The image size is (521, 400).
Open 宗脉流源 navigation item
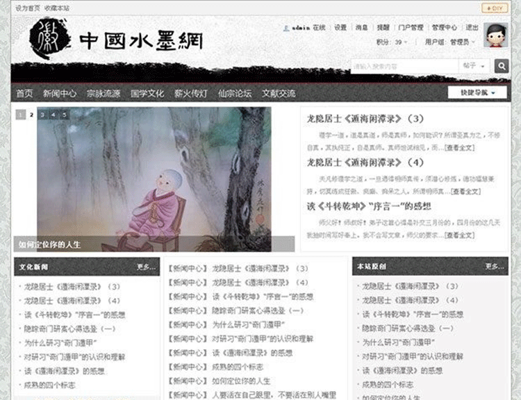pyautogui.click(x=104, y=93)
